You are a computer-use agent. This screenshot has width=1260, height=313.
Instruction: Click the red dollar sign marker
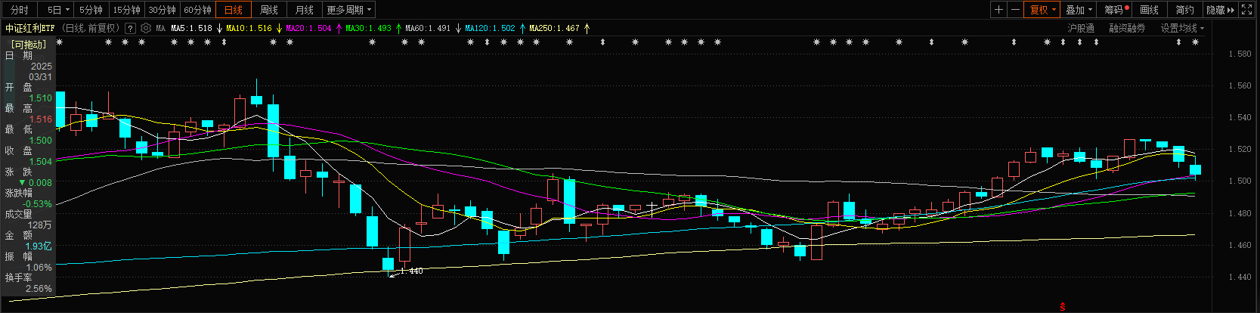(1063, 307)
